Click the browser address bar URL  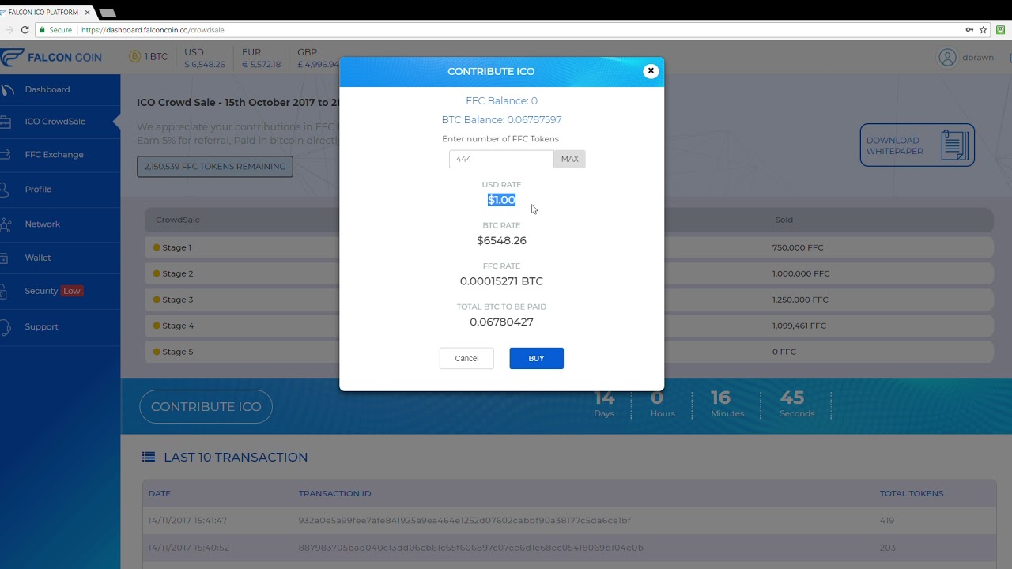[x=153, y=30]
